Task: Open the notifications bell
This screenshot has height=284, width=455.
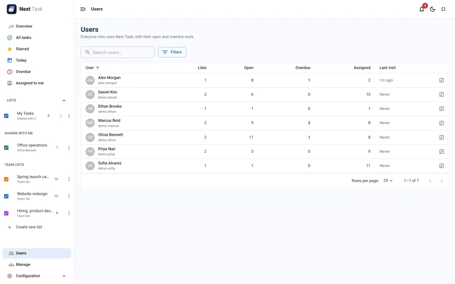Action: pos(422,9)
